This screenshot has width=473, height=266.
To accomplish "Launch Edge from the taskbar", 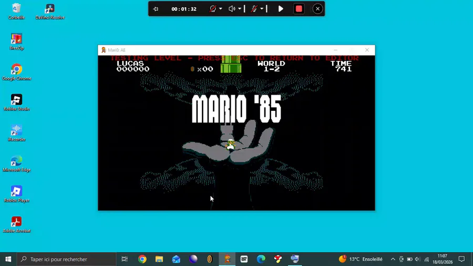I will click(261, 259).
